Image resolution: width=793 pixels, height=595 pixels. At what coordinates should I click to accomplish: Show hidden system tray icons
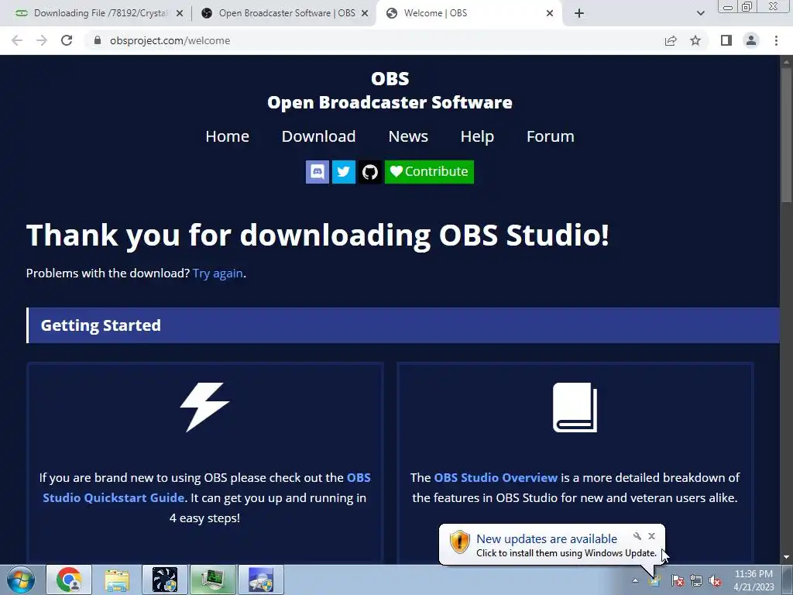click(635, 581)
